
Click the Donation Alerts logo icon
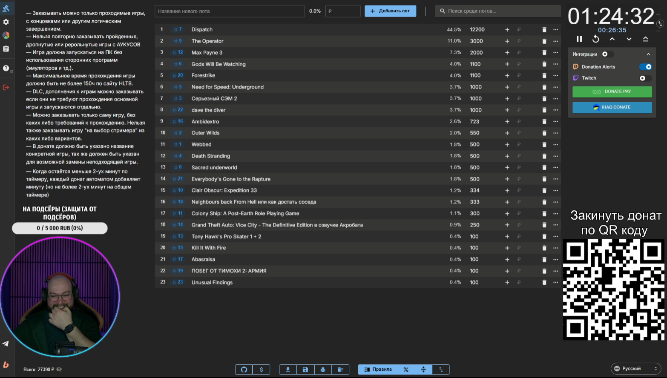[x=576, y=67]
